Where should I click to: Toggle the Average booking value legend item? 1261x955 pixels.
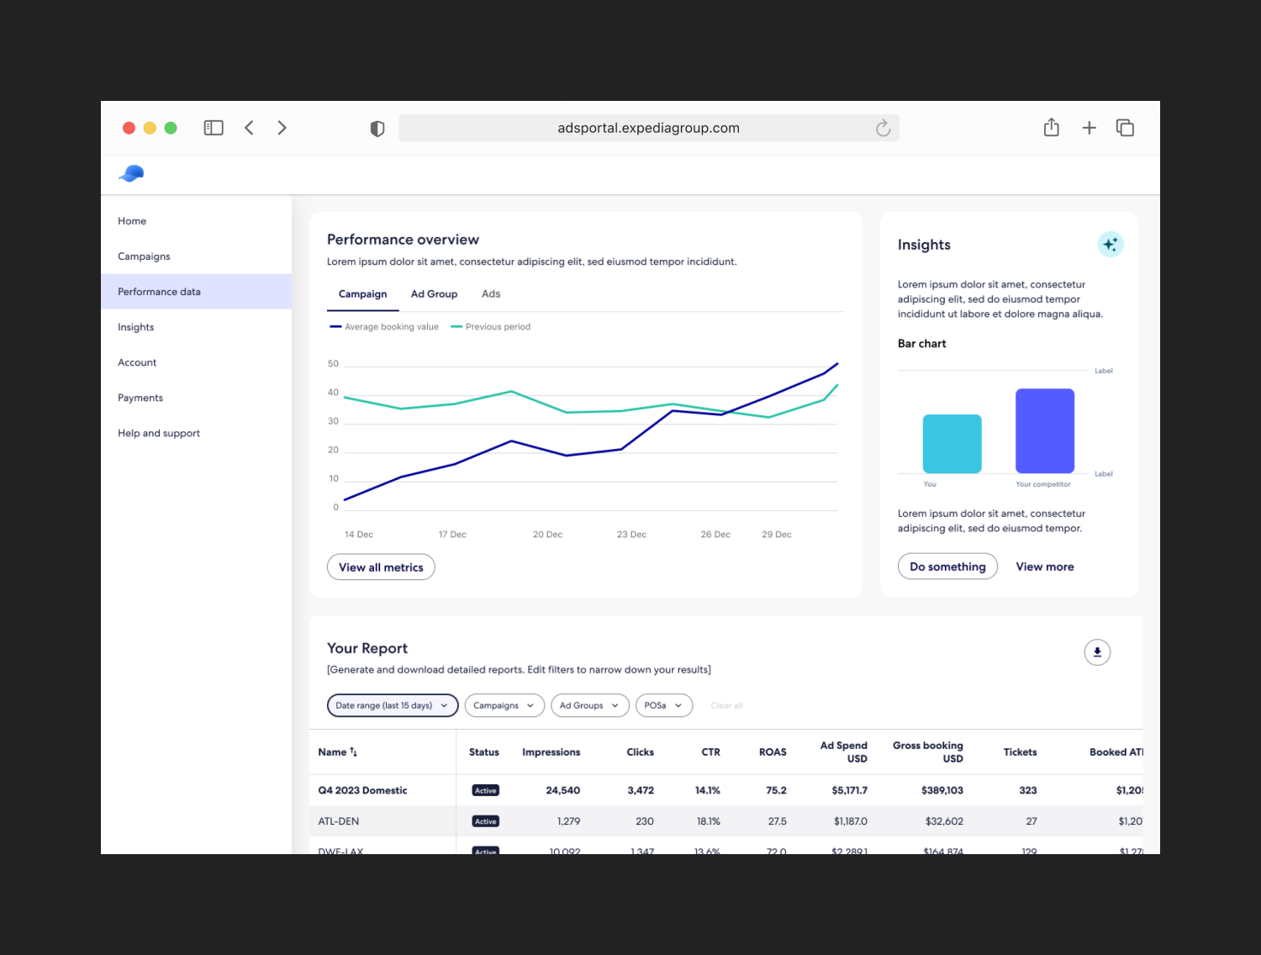384,326
